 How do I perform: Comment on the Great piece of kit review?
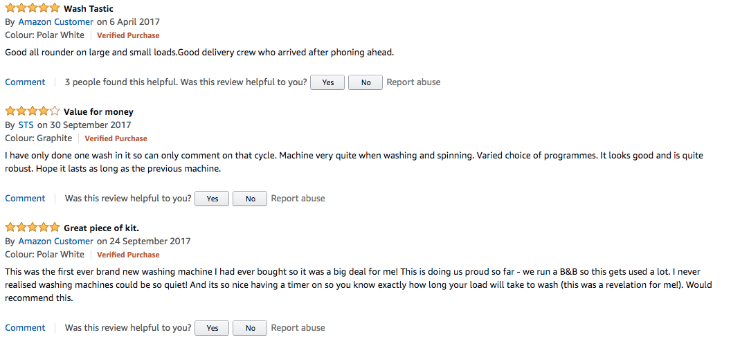25,328
